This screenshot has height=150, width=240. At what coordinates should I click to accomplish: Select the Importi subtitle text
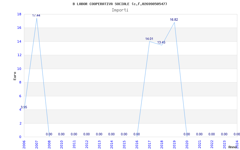coord(120,10)
